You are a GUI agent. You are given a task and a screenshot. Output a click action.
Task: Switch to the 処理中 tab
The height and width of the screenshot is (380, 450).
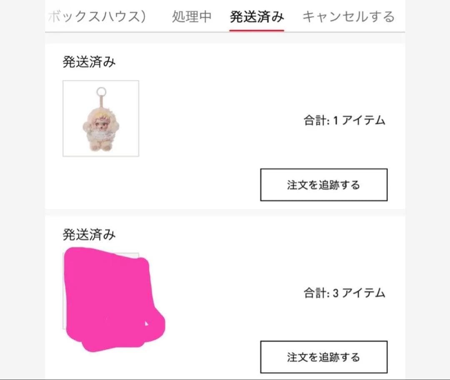click(192, 17)
